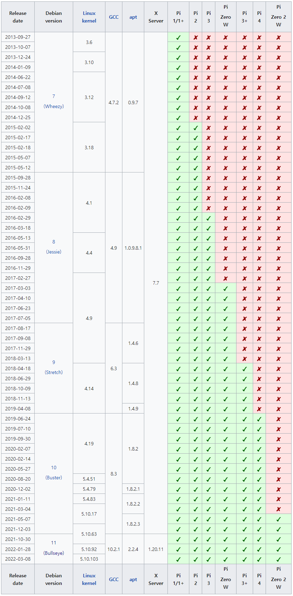Select release date 2018-04-18
Screen dimensions: 293x596
point(18,368)
